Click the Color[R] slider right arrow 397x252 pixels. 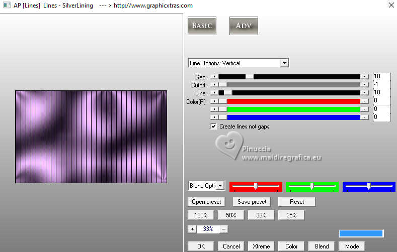pyautogui.click(x=364, y=101)
